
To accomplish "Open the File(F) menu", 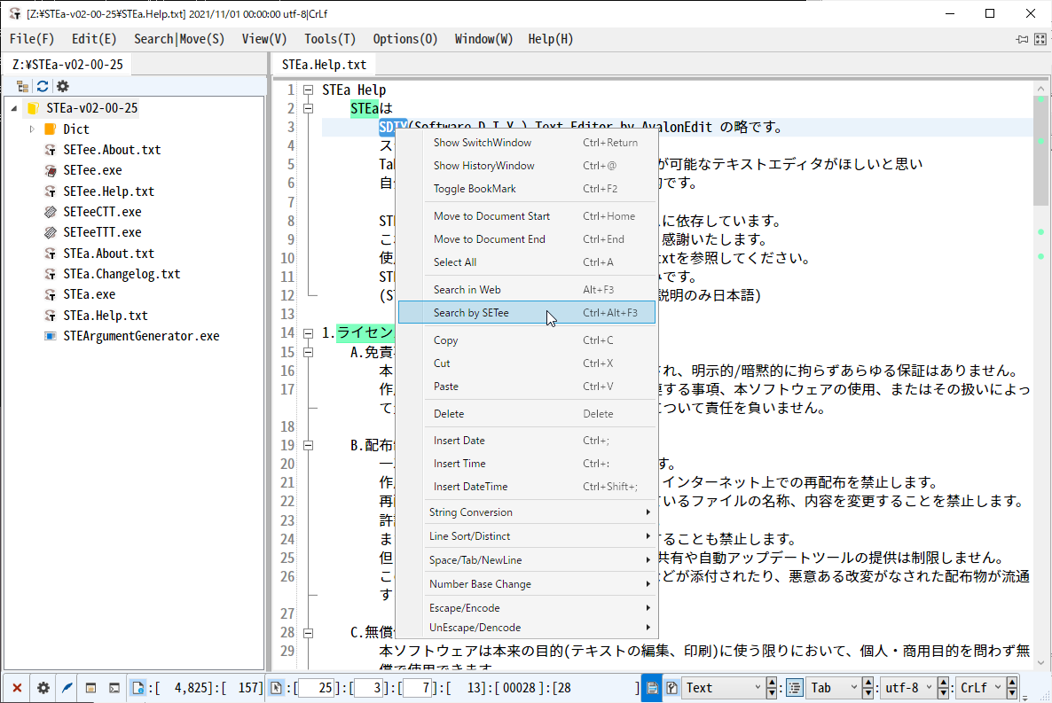I will (x=32, y=39).
